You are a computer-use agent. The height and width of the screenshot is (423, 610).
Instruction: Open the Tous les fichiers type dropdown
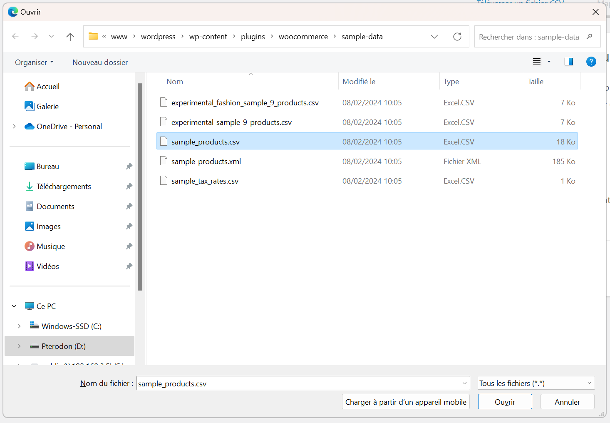536,383
